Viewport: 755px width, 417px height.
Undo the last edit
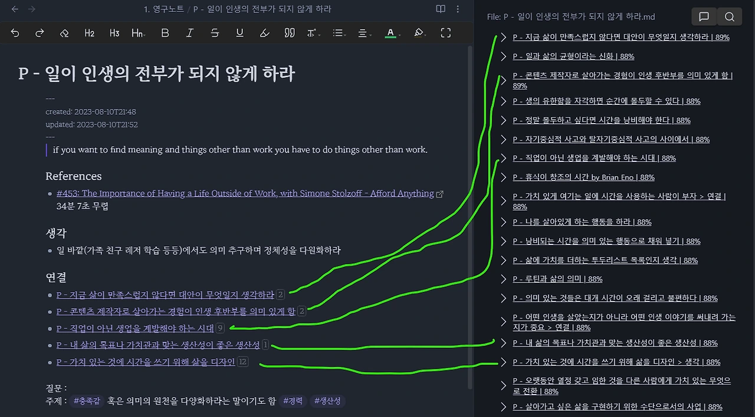[15, 33]
